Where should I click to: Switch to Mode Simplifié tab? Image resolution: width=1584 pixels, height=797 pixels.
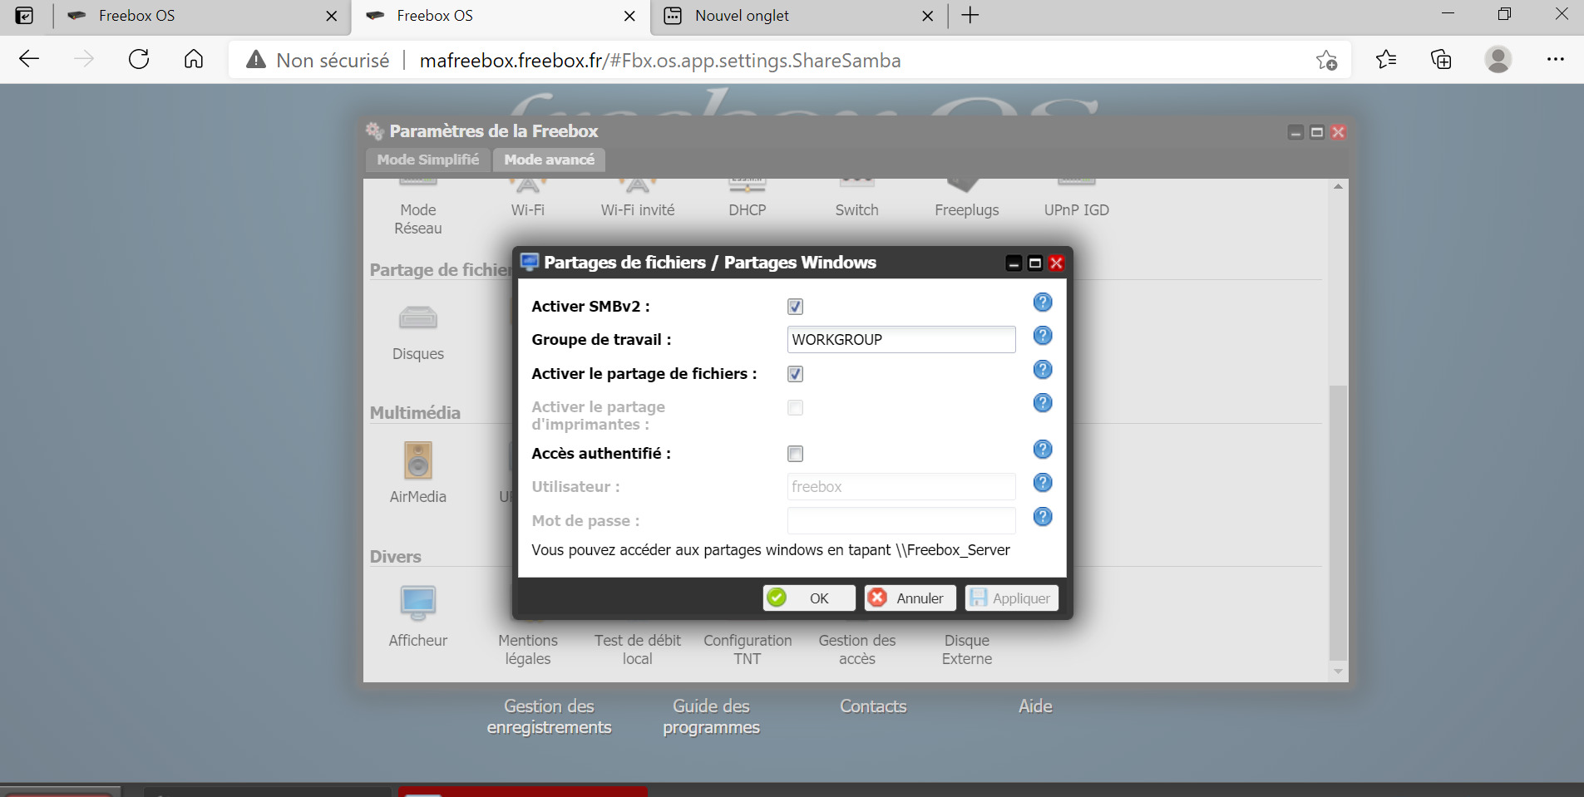pyautogui.click(x=428, y=160)
